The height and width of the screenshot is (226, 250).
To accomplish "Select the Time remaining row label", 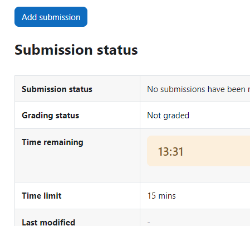I will pos(52,142).
